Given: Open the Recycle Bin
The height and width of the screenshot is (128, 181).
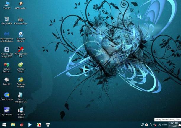Looking at the screenshot, I should (7, 21).
